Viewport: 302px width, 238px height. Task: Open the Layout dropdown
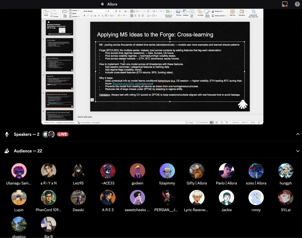coord(74,11)
